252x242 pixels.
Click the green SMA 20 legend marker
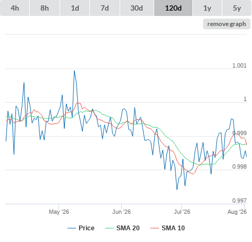tap(110, 228)
